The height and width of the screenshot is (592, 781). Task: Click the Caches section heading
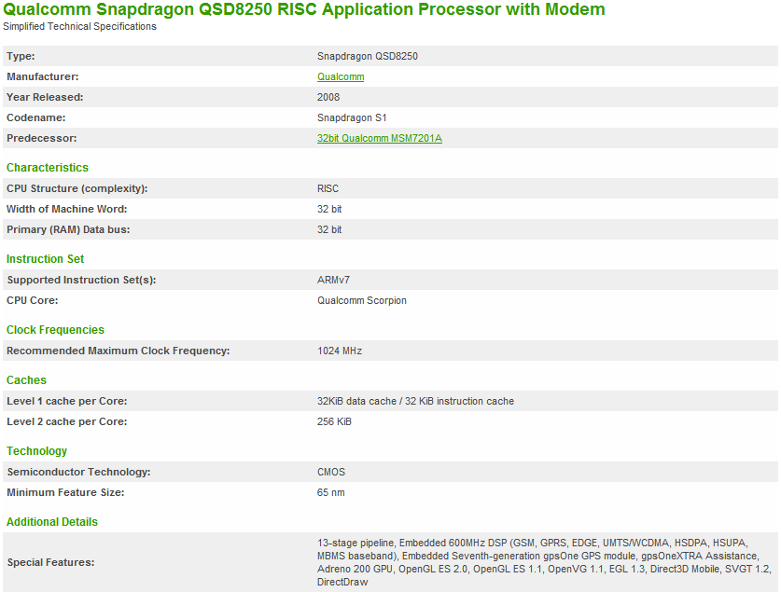click(26, 380)
